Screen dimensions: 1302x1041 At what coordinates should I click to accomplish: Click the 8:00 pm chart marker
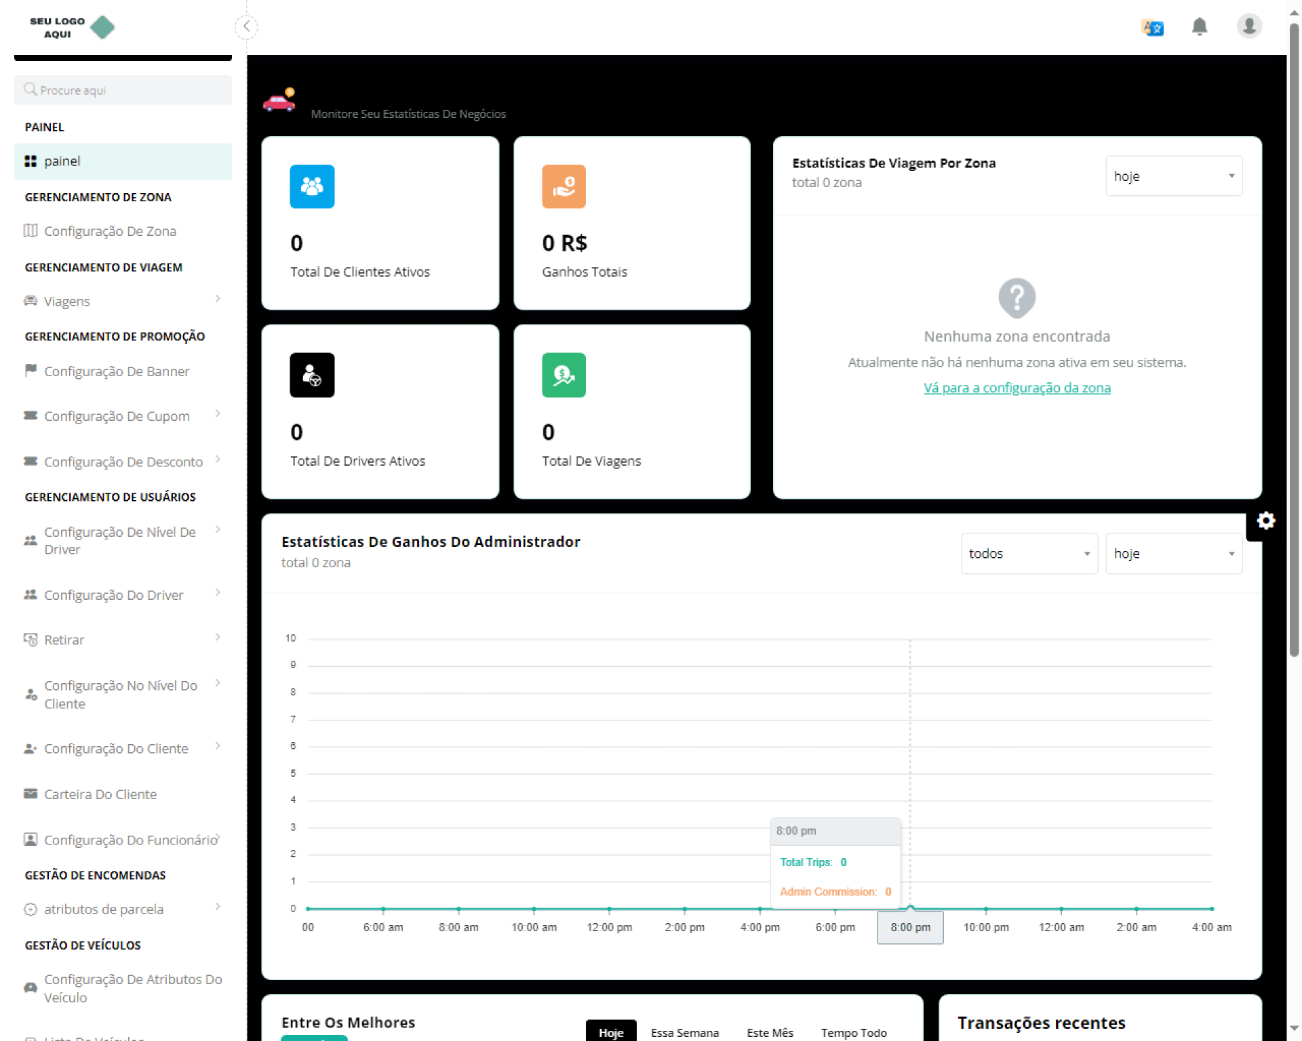coord(910,908)
